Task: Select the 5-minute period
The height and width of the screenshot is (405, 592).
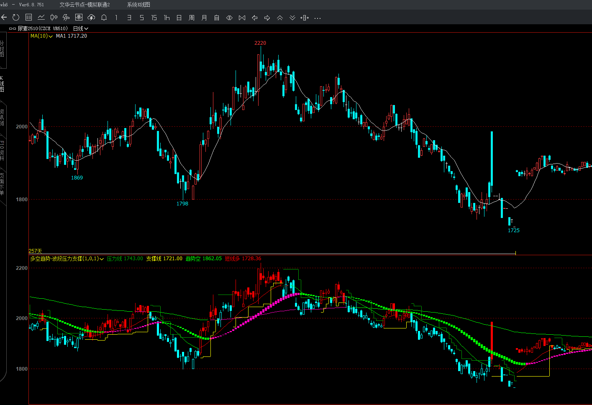Action: (141, 18)
